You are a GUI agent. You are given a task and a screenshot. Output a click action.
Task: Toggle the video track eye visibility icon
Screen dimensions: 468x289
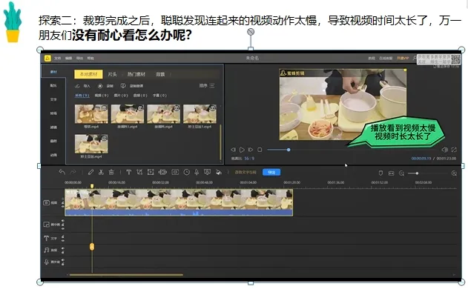pyautogui.click(x=63, y=206)
